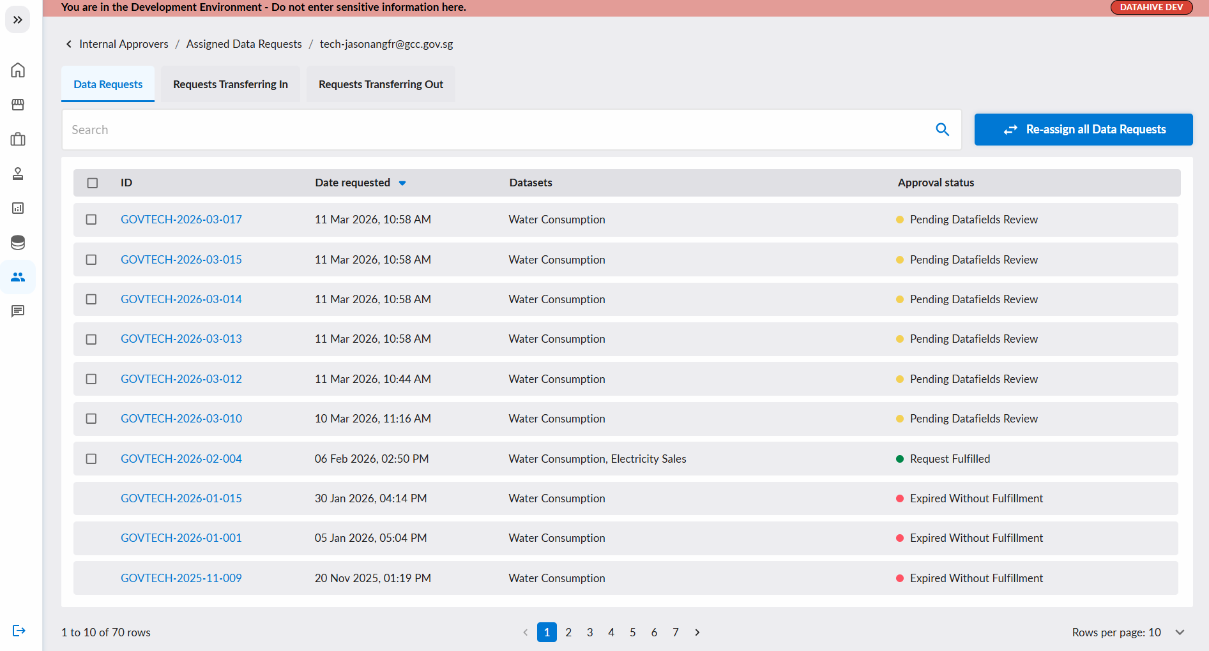1209x651 pixels.
Task: Check the box for GOVTECH-2026-02-004
Action: 91,459
